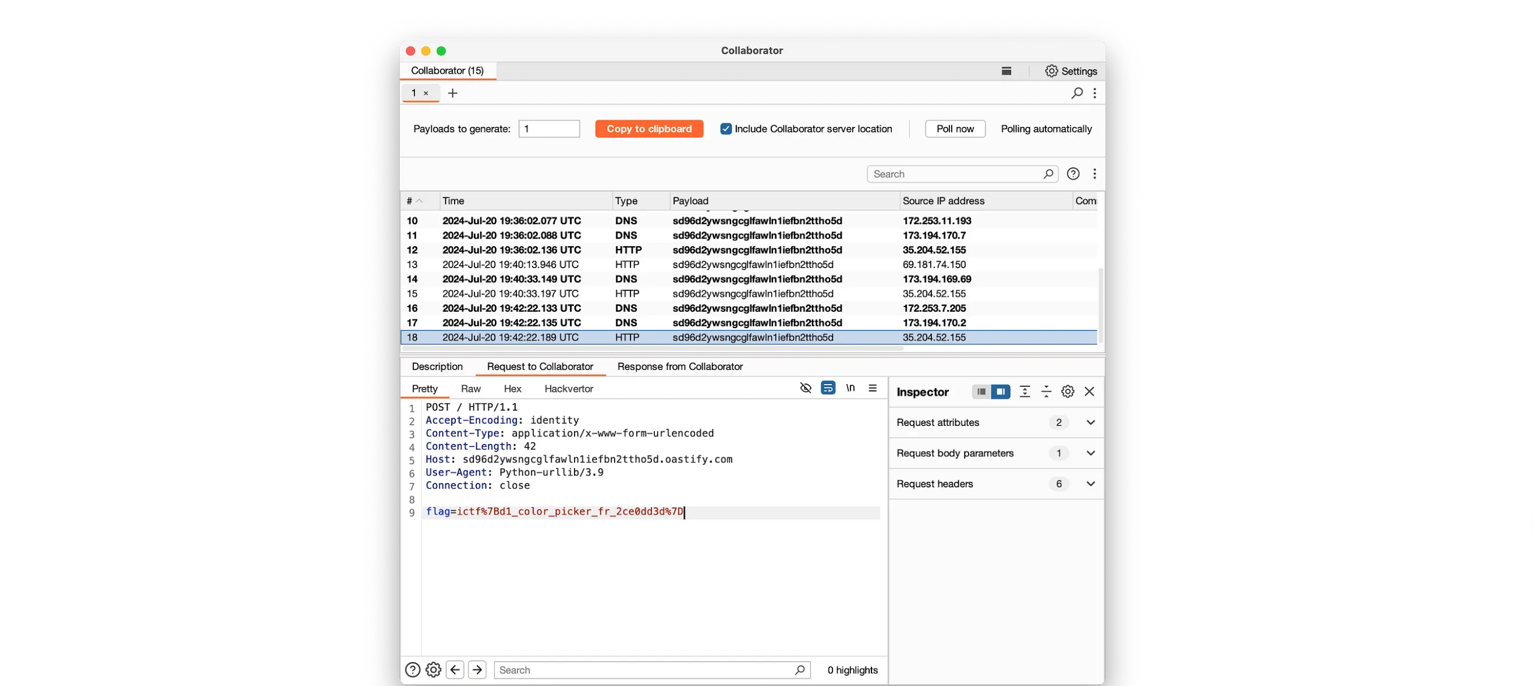1535x686 pixels.
Task: Click editor help question mark icon
Action: tap(412, 670)
